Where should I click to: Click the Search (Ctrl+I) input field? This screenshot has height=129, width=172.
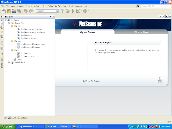point(156,6)
